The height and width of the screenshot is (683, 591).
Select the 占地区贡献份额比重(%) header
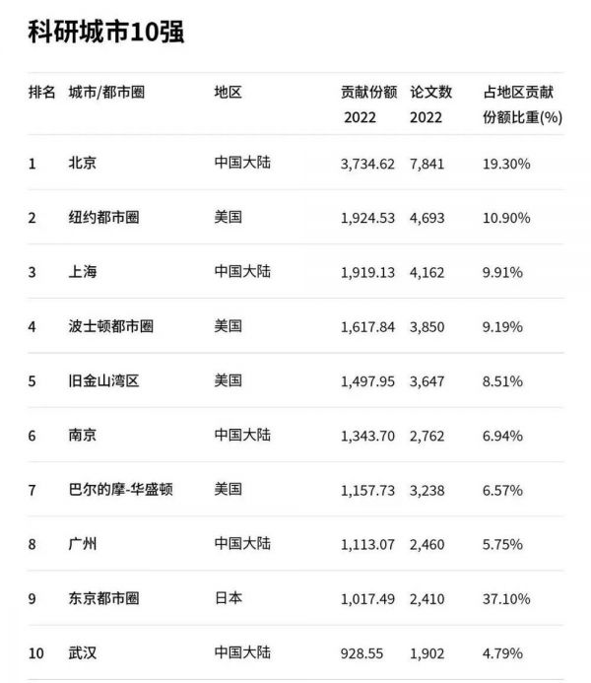tap(522, 103)
